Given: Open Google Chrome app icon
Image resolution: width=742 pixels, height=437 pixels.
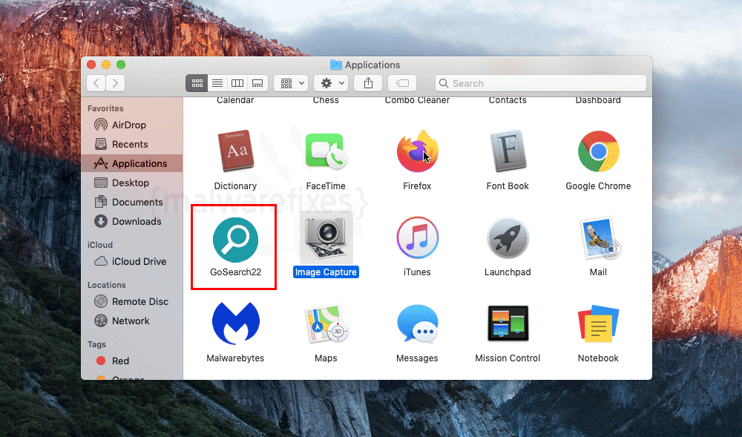Looking at the screenshot, I should click(x=599, y=151).
